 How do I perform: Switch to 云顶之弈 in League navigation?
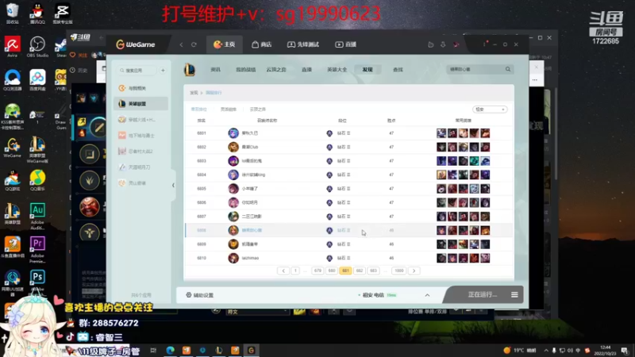[276, 70]
